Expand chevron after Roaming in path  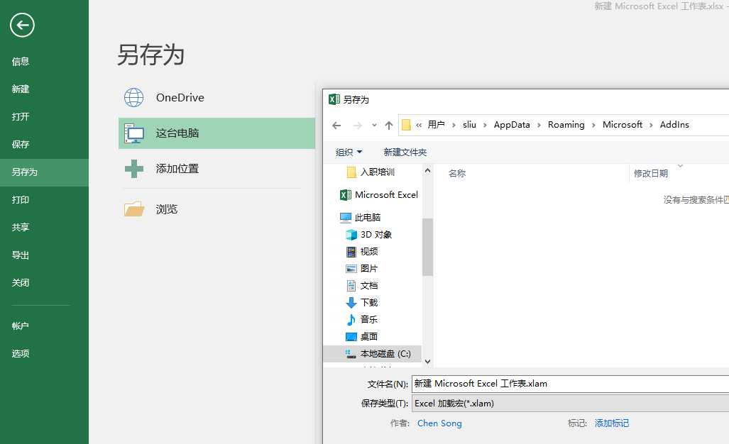[x=593, y=125]
